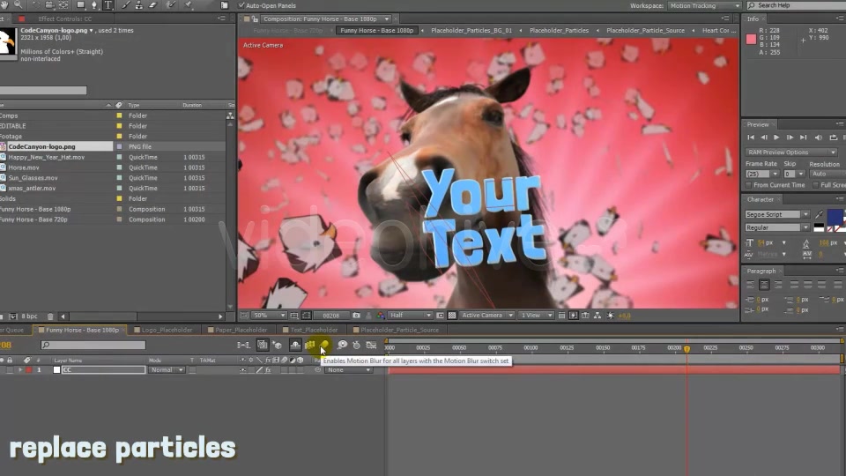Toggle Pixel Aspect Ratio Correction
Screen dimensions: 846x476
pyautogui.click(x=561, y=316)
